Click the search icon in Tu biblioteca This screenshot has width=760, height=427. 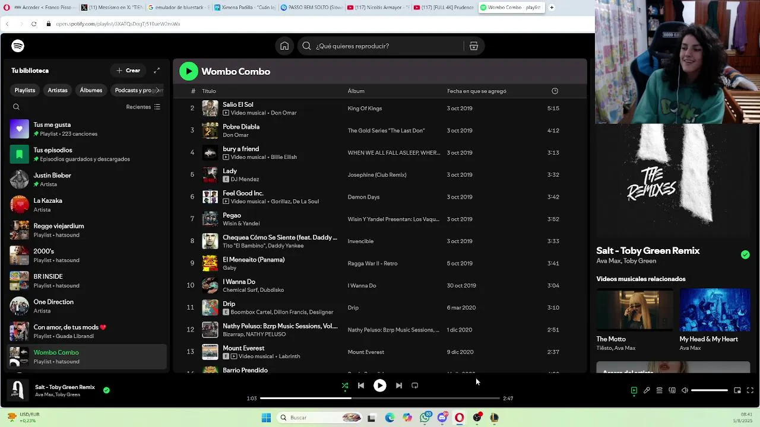point(16,107)
